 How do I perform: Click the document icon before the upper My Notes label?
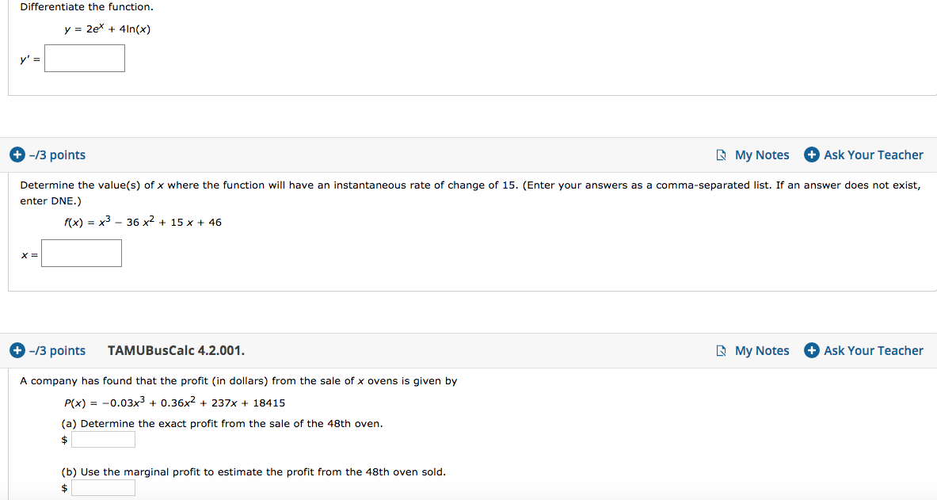(721, 155)
